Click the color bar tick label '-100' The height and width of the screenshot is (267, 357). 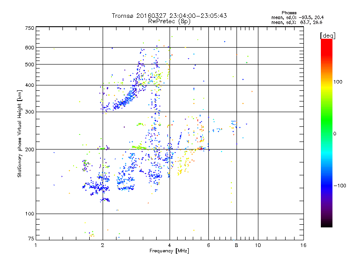pos(340,186)
